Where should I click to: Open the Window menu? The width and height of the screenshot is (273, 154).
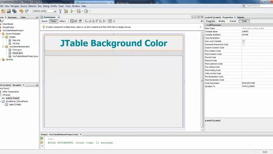76,6
